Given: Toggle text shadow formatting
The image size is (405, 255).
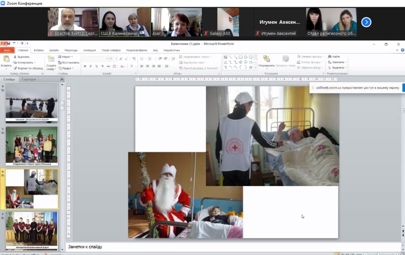Looking at the screenshot, I should pos(102,66).
